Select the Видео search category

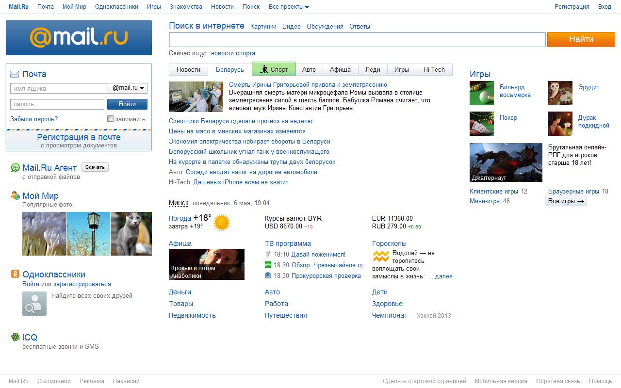pyautogui.click(x=292, y=27)
